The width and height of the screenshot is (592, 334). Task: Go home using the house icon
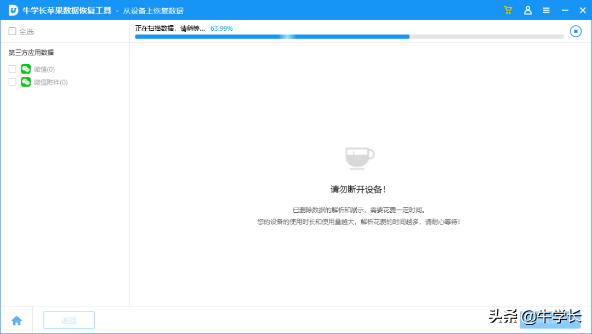click(17, 320)
